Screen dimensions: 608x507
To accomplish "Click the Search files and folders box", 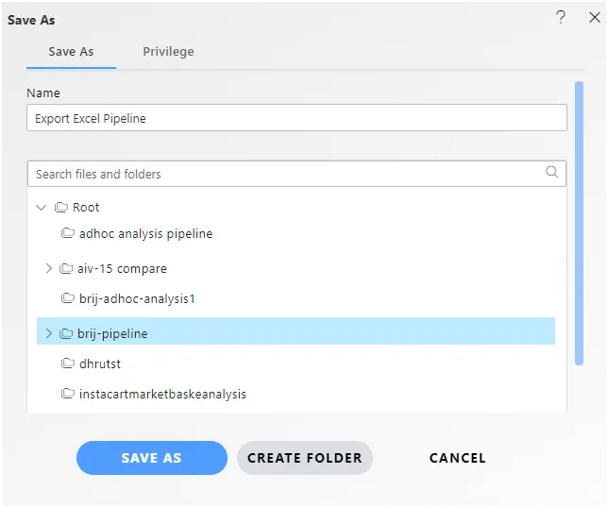I will point(296,174).
